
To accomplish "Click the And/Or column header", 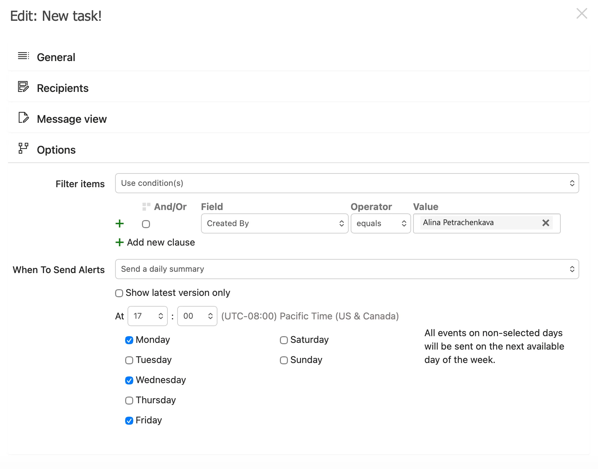I will (x=170, y=207).
